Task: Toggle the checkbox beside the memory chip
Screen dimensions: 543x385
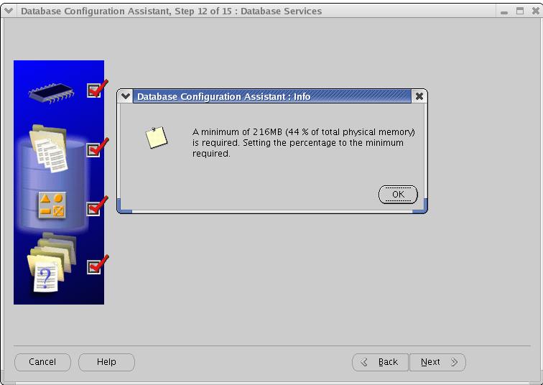Action: tap(94, 91)
